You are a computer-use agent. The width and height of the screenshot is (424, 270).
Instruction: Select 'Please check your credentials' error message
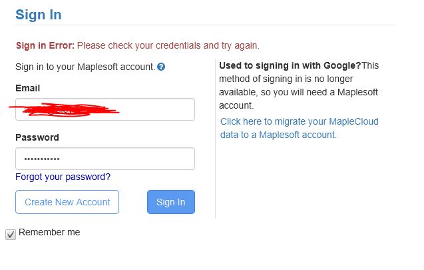click(x=138, y=45)
